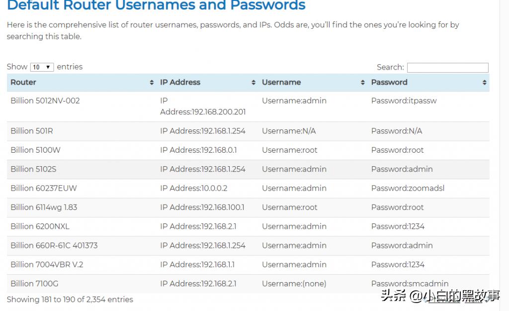Sort table by Username header label

[x=281, y=82]
